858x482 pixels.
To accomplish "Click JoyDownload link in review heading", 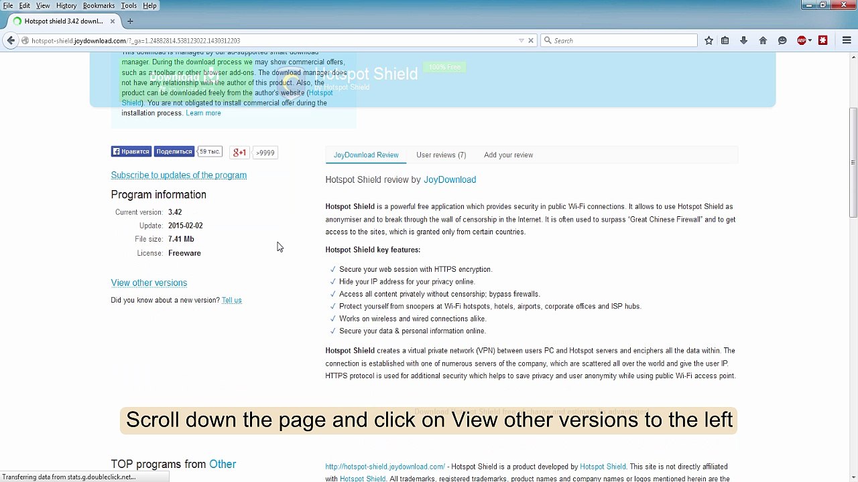I will (x=450, y=180).
